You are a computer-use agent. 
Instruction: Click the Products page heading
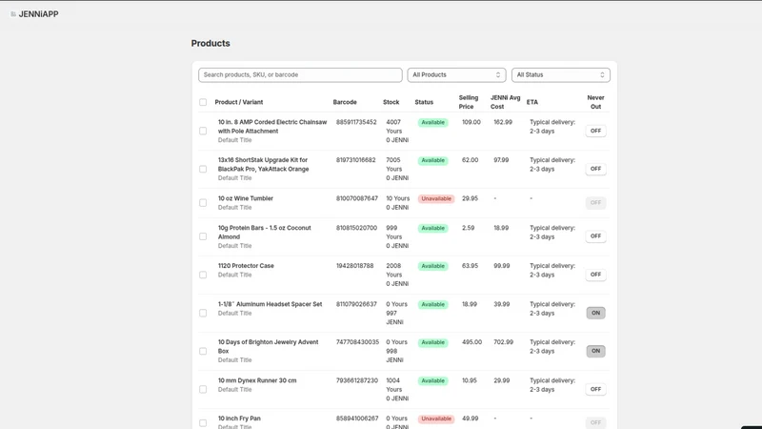pos(211,43)
